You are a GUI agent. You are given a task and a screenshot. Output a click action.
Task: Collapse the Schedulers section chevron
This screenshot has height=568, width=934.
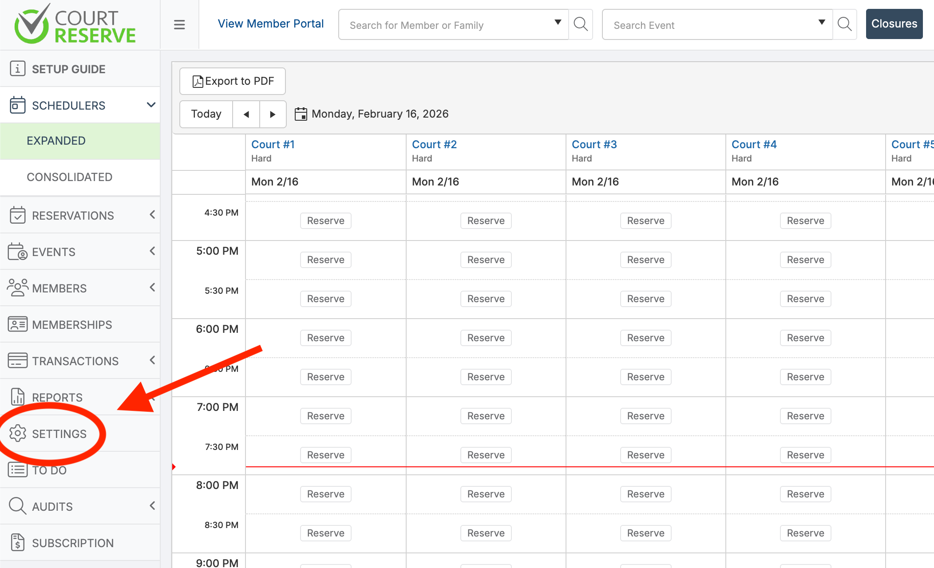151,105
